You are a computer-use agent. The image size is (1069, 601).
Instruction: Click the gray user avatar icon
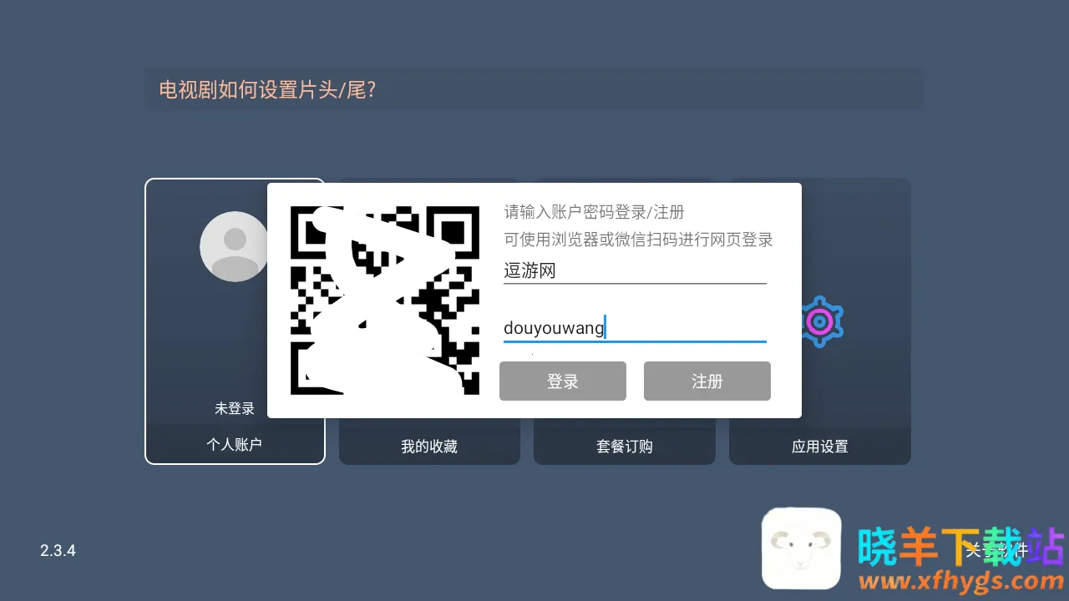(x=234, y=246)
